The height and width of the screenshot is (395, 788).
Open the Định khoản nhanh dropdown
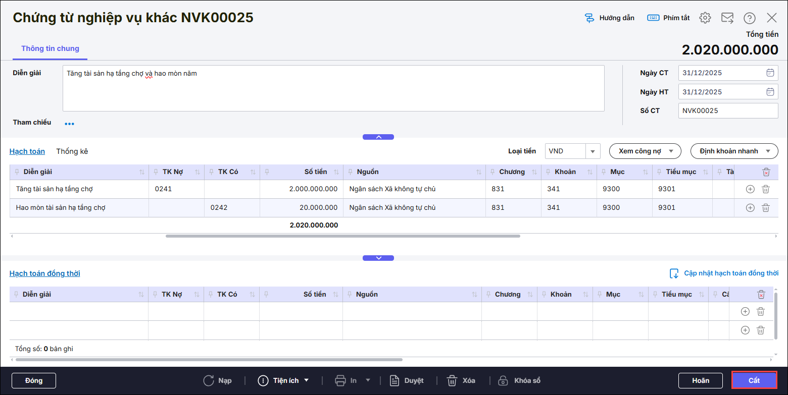coord(733,151)
